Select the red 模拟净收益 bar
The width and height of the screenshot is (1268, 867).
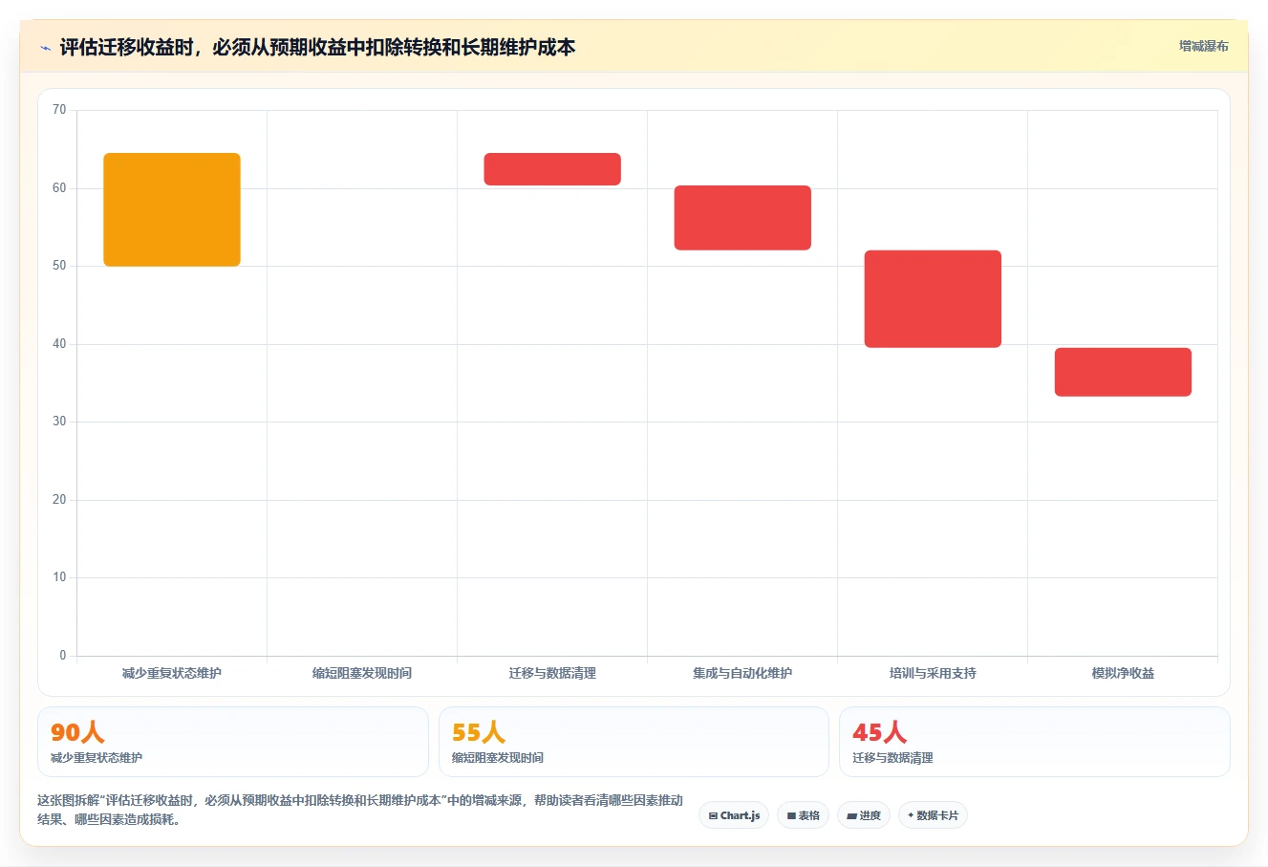(x=1123, y=372)
